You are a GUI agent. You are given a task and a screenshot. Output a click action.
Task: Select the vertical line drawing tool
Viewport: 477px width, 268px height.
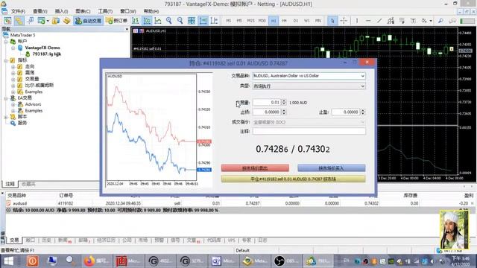pos(357,21)
